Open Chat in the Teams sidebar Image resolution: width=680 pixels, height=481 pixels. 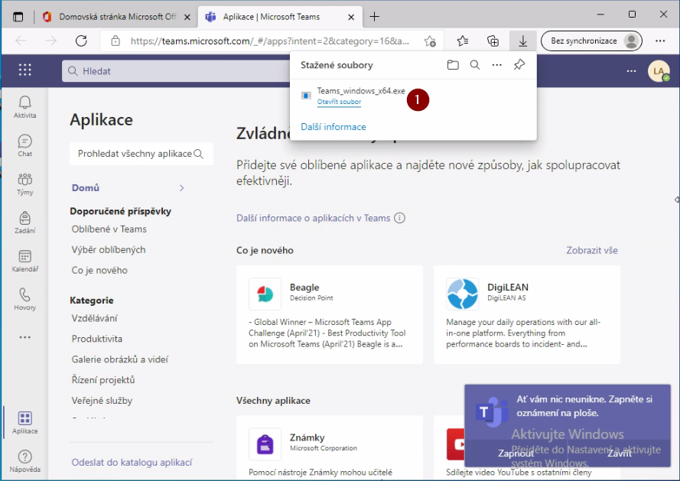tap(24, 146)
